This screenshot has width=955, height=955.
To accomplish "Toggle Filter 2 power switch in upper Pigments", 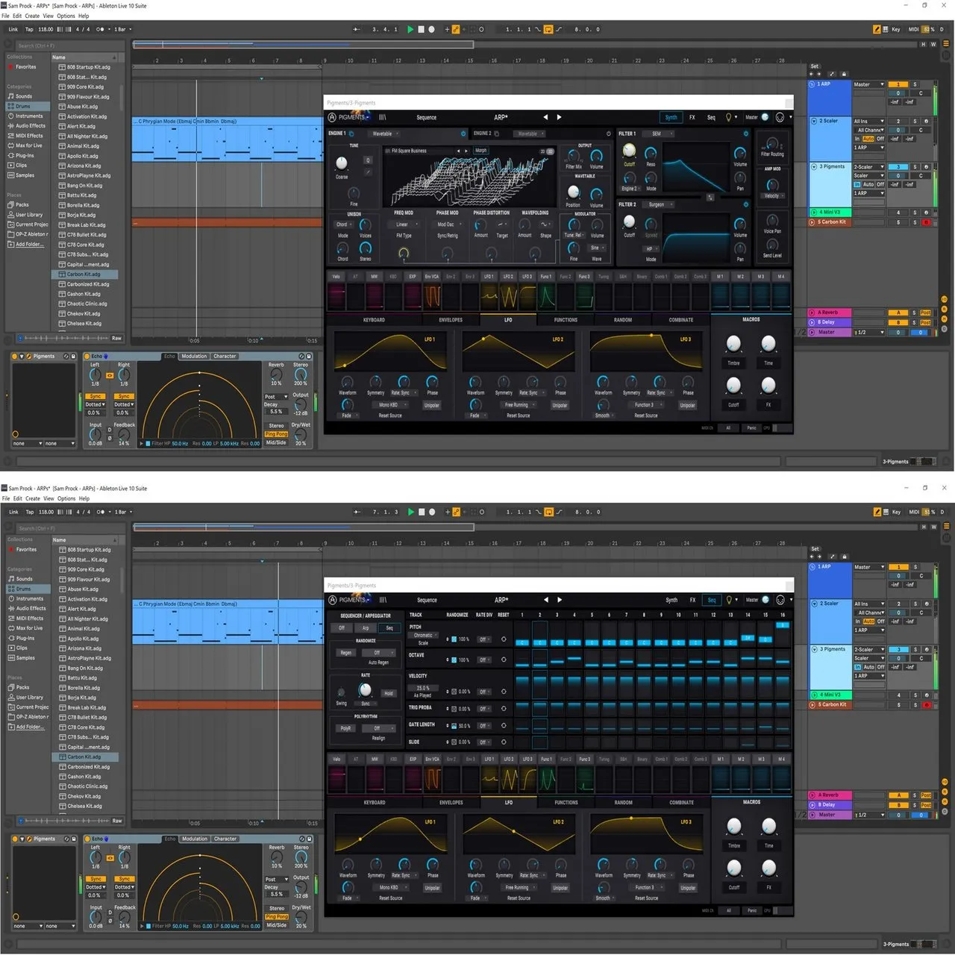I will [745, 204].
